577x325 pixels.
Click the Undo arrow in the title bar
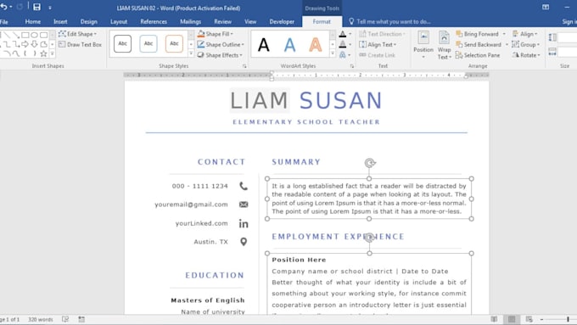tap(3, 7)
